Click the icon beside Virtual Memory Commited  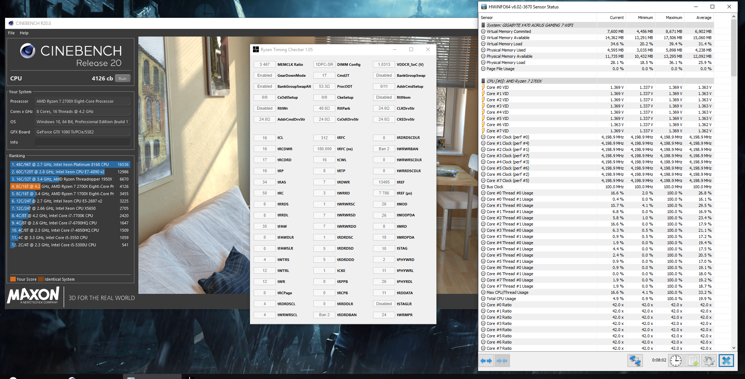(483, 31)
